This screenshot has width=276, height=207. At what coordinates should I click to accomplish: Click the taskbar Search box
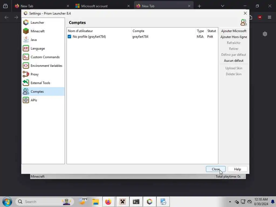[44, 202]
